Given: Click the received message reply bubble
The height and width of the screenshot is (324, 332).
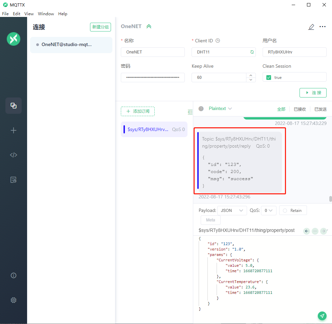Looking at the screenshot, I should 240,162.
